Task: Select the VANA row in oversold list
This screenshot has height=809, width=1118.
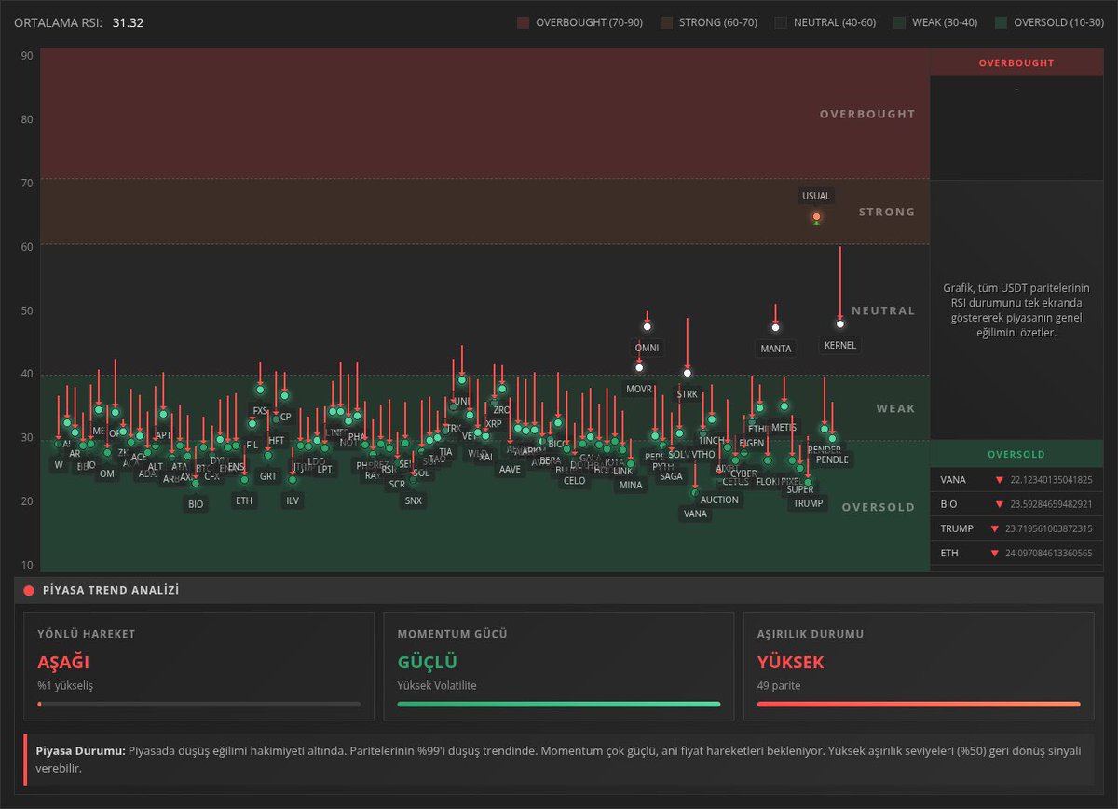Action: (1016, 479)
